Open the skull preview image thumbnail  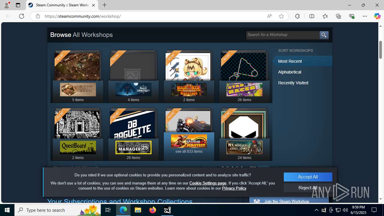click(243, 124)
